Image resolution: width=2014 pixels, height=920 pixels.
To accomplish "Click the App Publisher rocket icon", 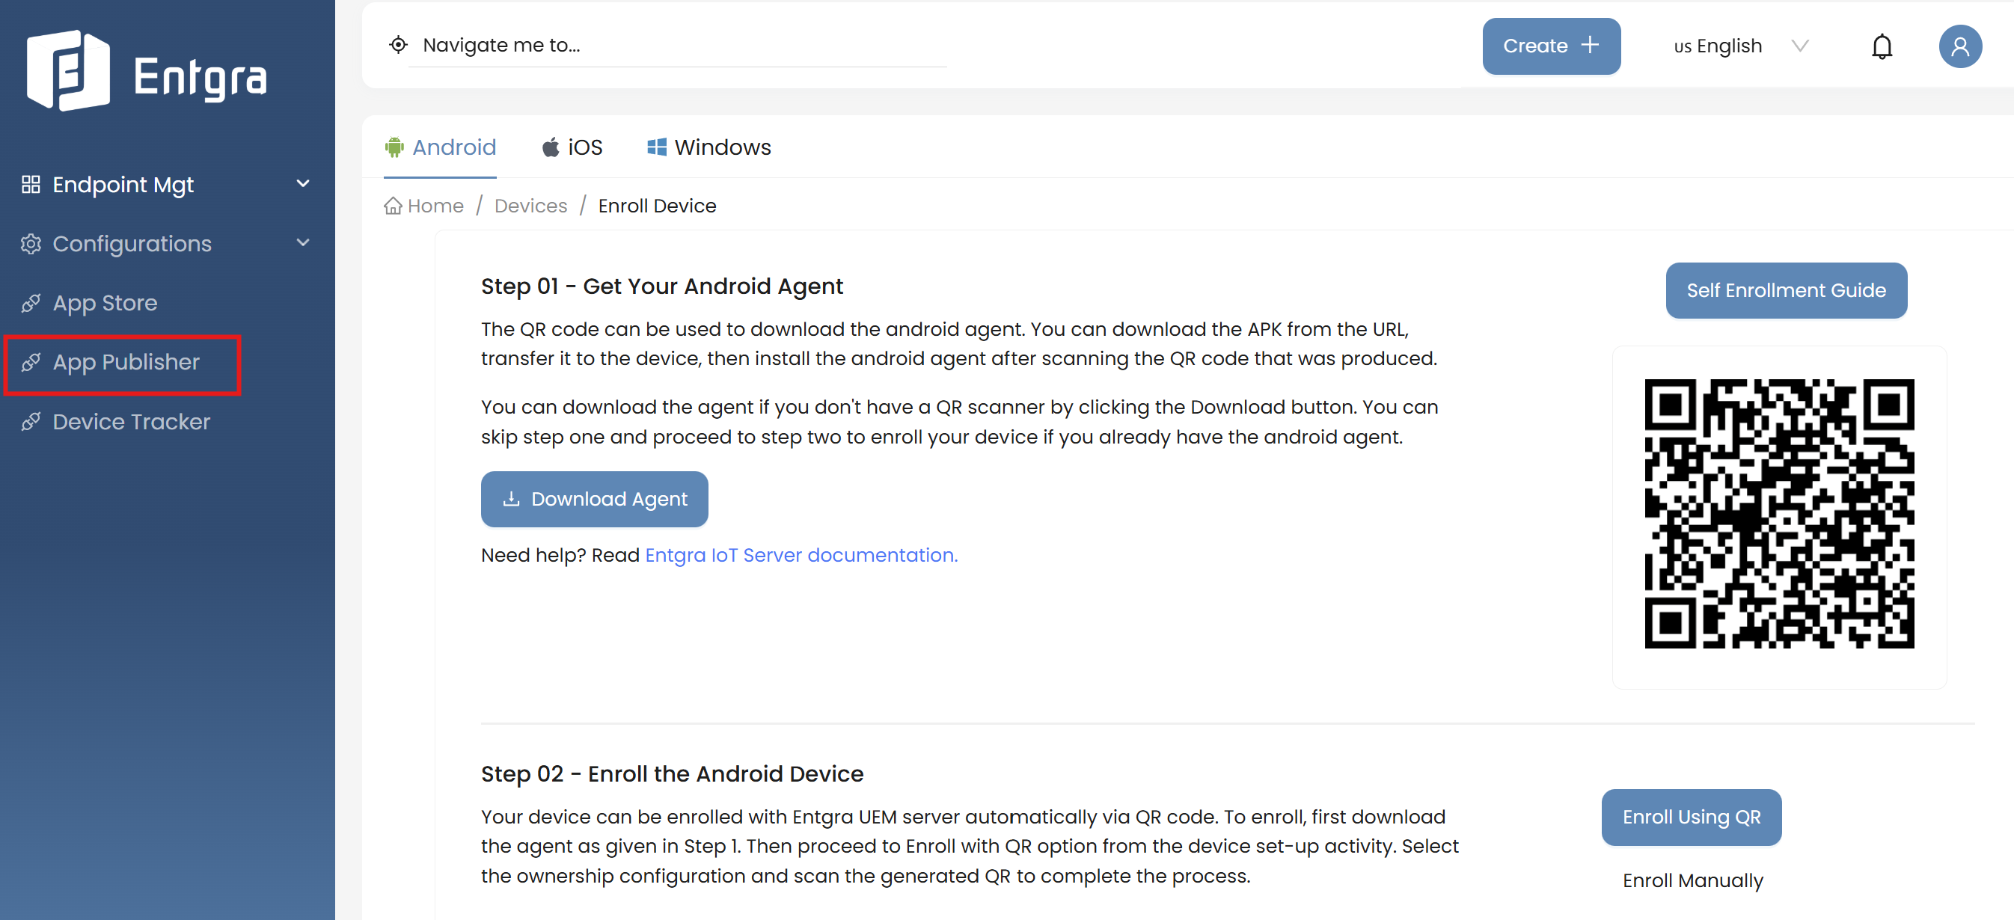I will click(x=31, y=362).
